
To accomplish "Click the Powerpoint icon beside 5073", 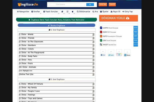I will [101, 36].
